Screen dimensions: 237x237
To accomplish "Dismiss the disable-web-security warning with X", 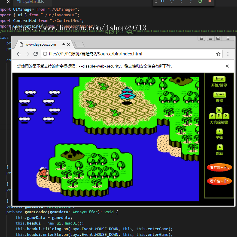I will point(227,66).
